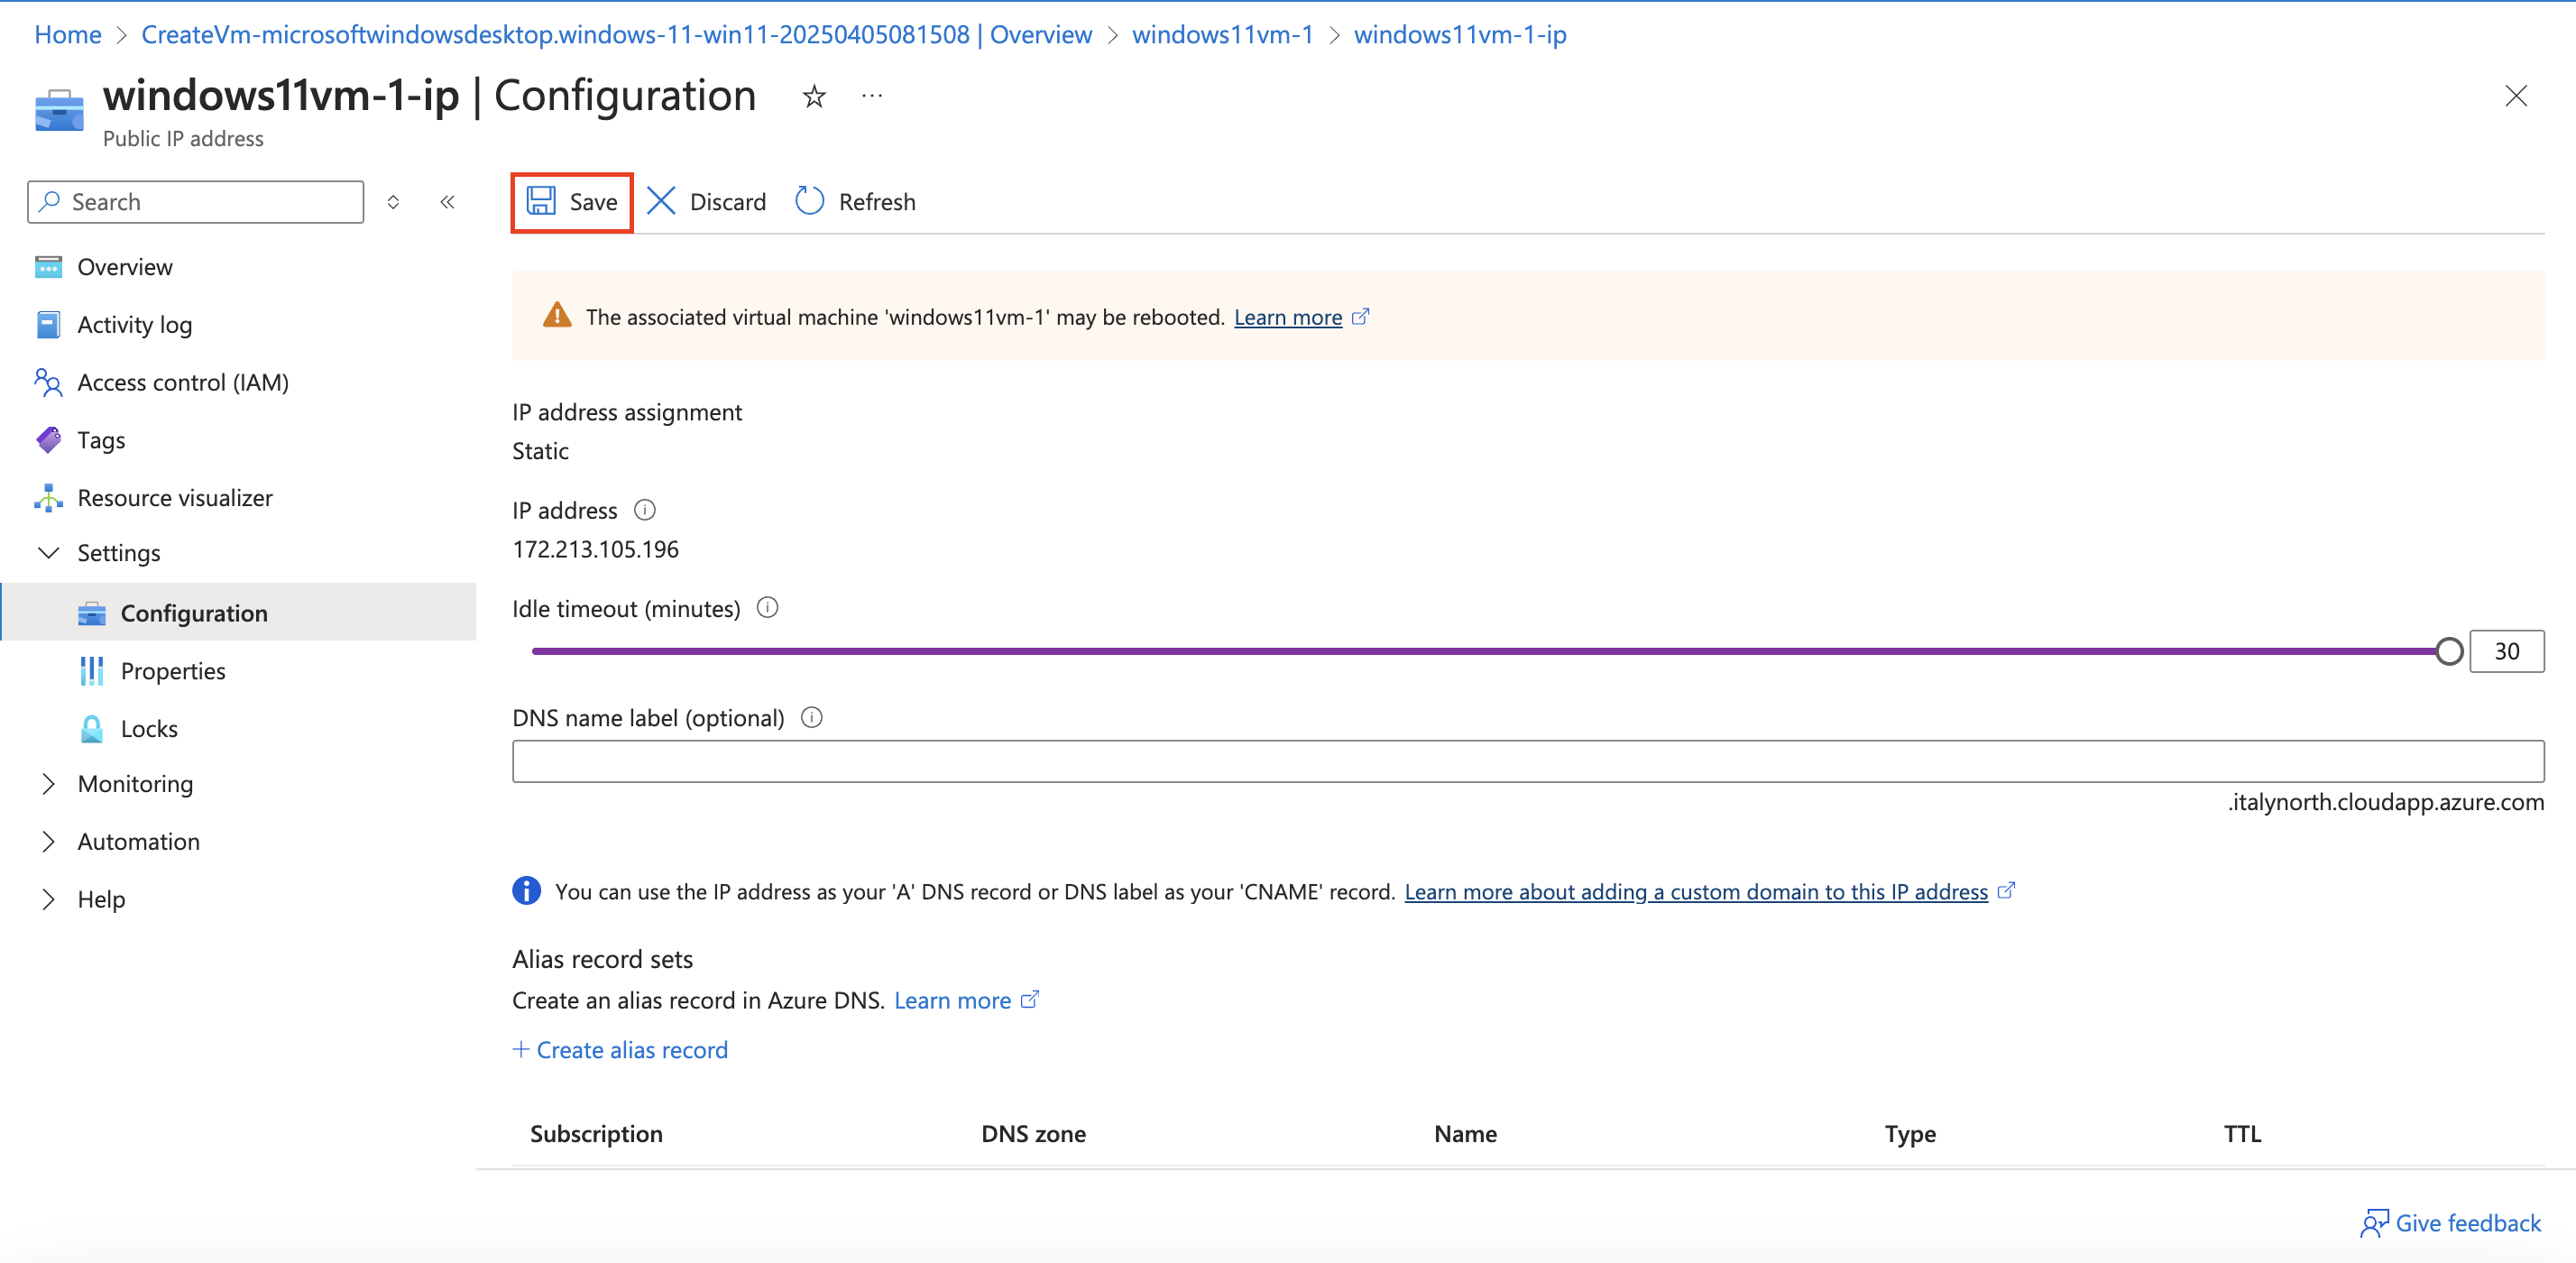Click the Access control (IAM) people icon
The height and width of the screenshot is (1263, 2576).
(48, 382)
